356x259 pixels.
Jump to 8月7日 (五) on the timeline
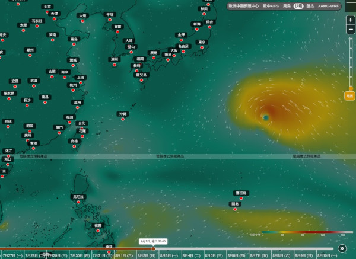click(259, 255)
